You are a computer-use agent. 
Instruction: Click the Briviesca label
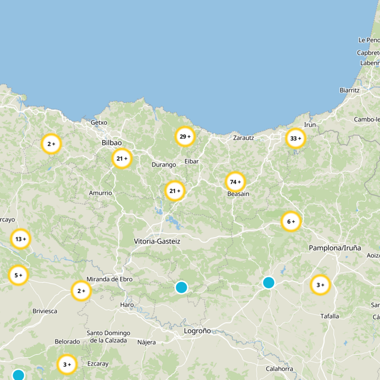(45, 311)
